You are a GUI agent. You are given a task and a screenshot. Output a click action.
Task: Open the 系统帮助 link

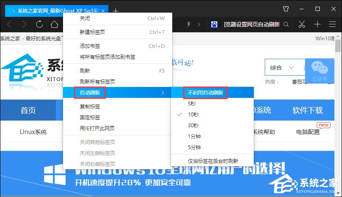[x=264, y=132]
